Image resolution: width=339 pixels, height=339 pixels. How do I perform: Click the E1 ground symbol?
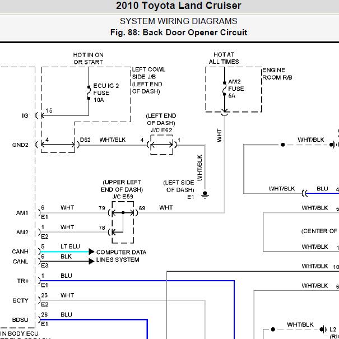click(205, 195)
